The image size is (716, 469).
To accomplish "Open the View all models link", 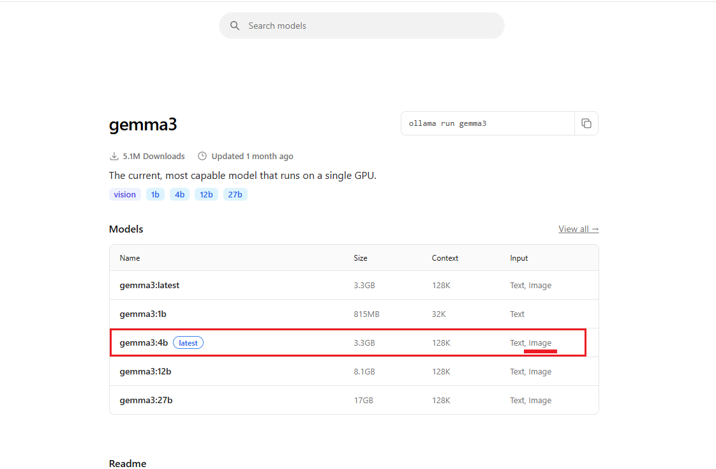I will click(x=578, y=229).
